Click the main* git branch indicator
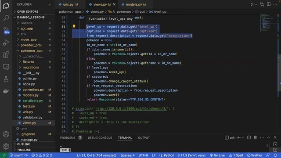Screen dimensions: 281x158 point(17,155)
